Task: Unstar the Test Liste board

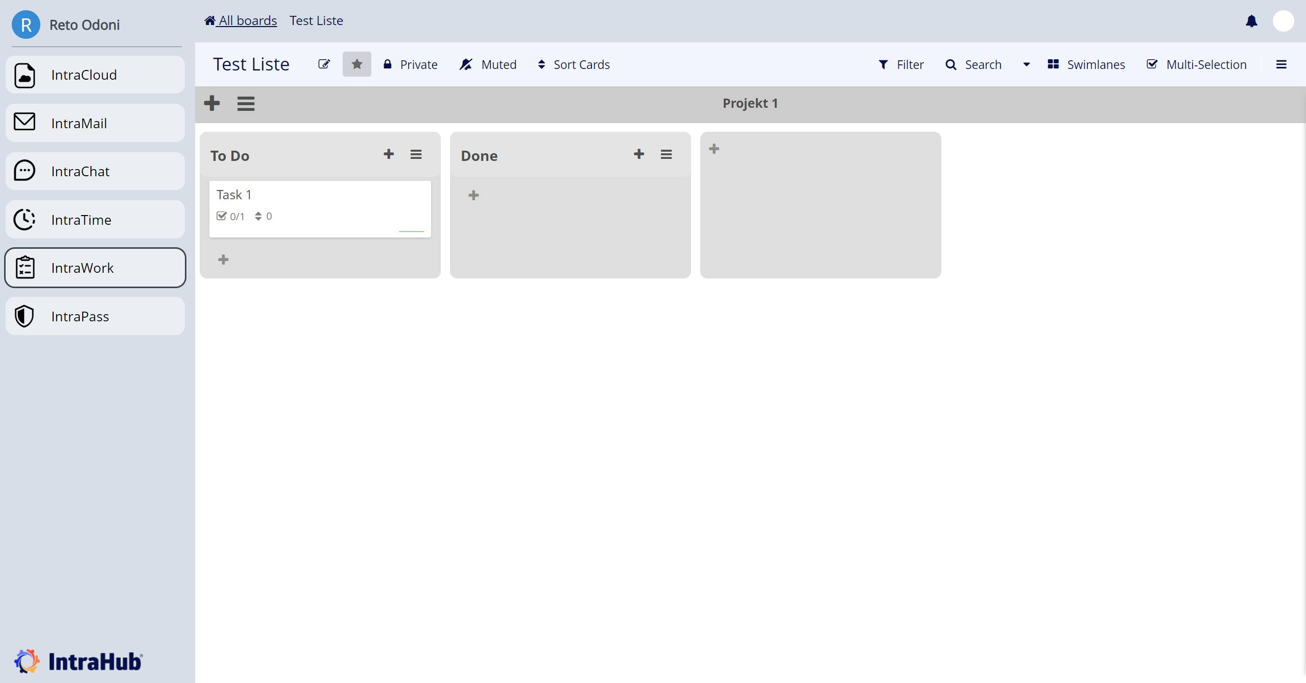Action: [357, 64]
